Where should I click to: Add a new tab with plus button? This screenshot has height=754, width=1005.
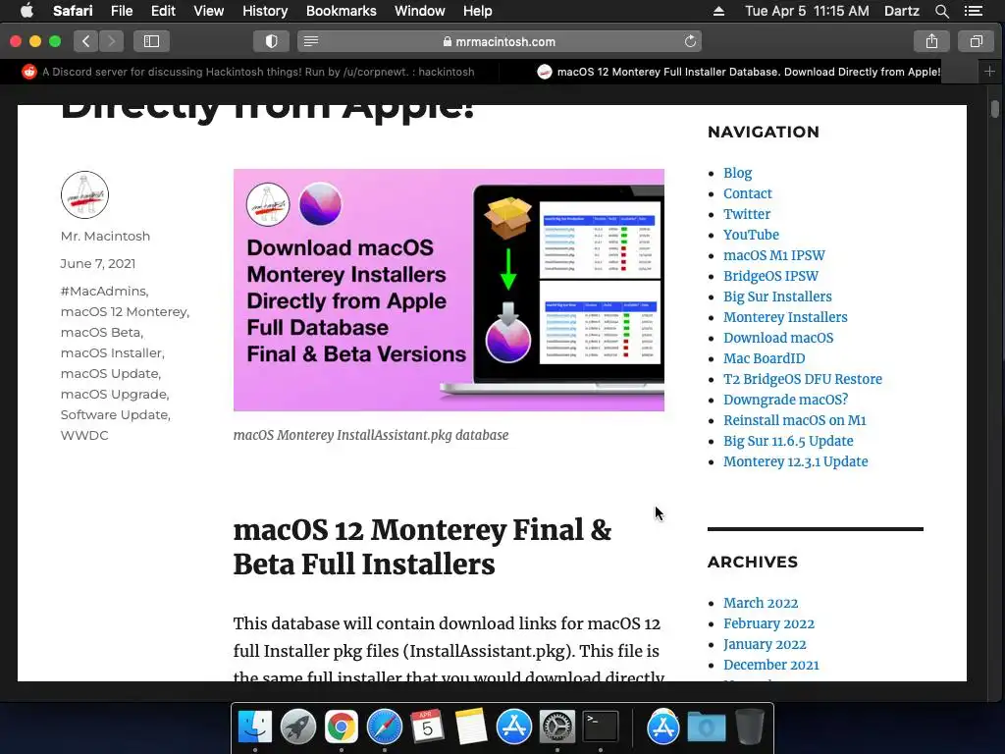989,71
